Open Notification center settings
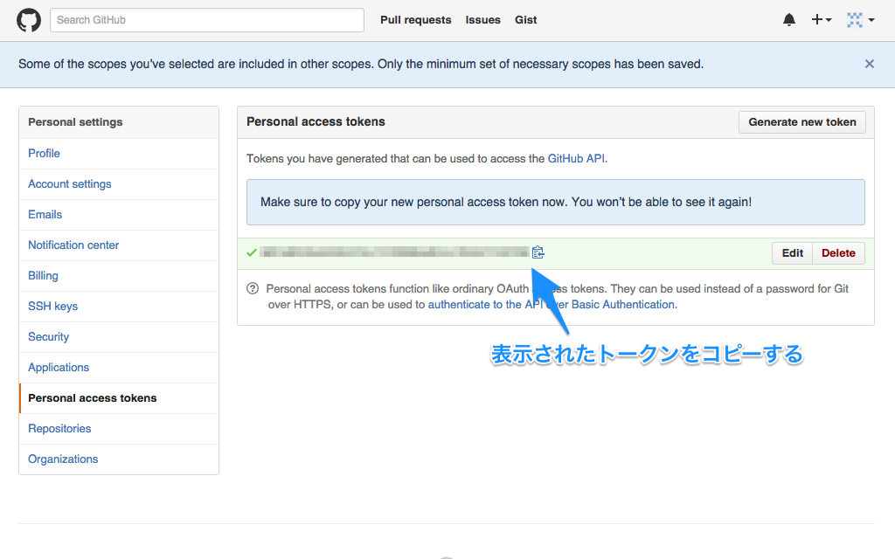 click(x=73, y=245)
